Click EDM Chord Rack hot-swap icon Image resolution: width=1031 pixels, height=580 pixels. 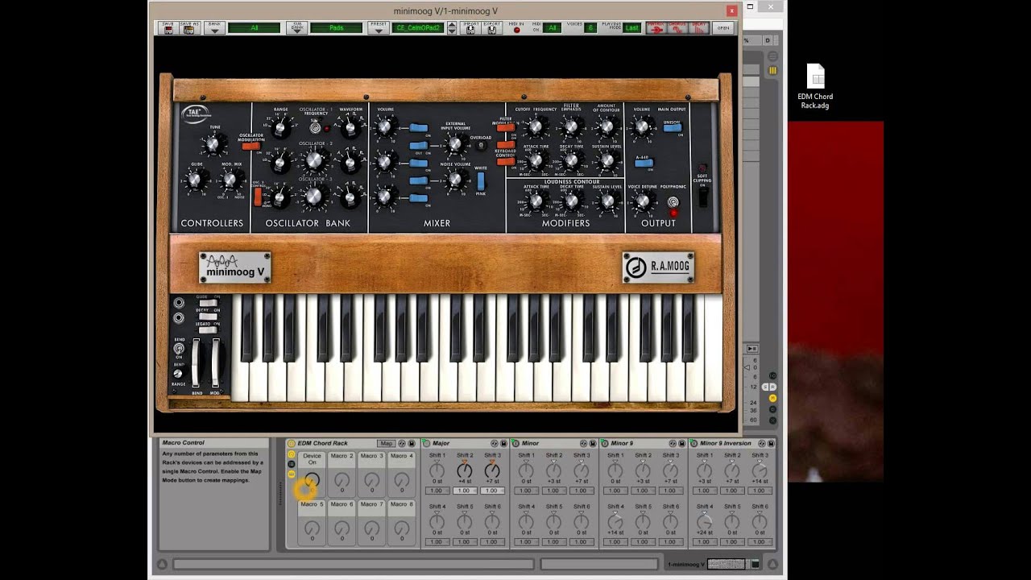point(402,443)
